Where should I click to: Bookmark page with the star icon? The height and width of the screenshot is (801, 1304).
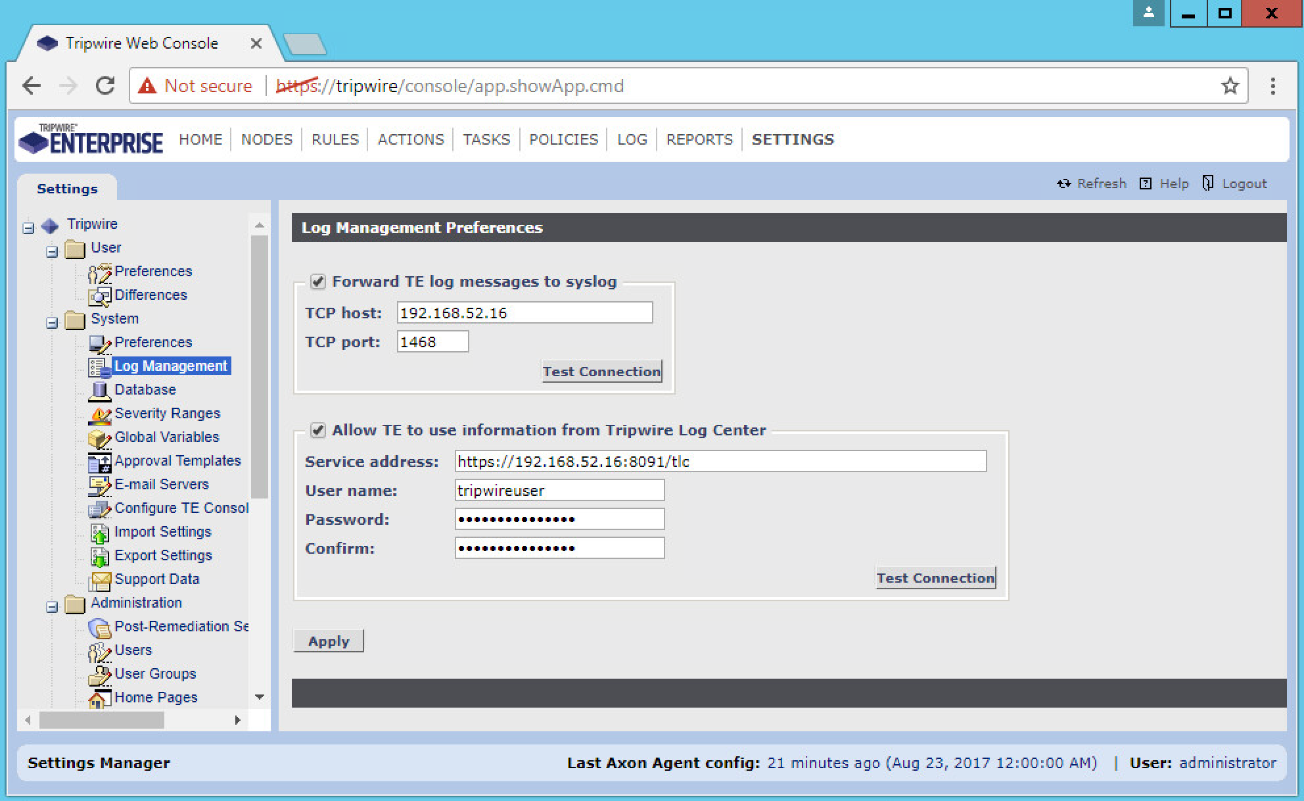click(1230, 86)
